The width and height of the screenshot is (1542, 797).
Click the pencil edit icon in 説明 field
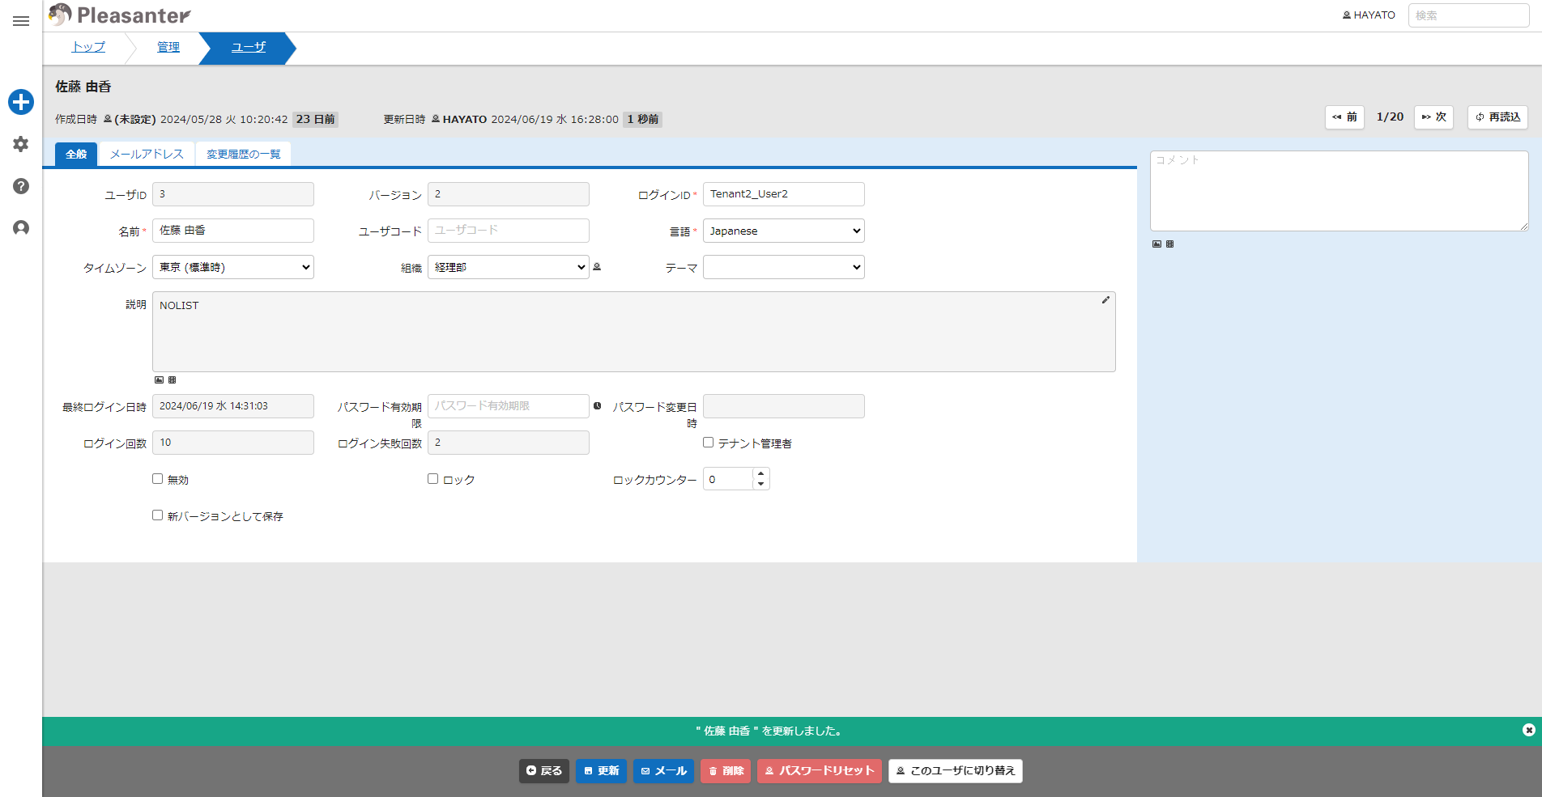[x=1105, y=300]
